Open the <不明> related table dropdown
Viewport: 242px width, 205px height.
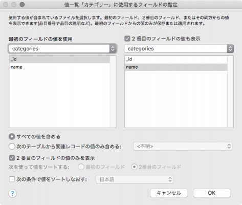click(x=183, y=147)
